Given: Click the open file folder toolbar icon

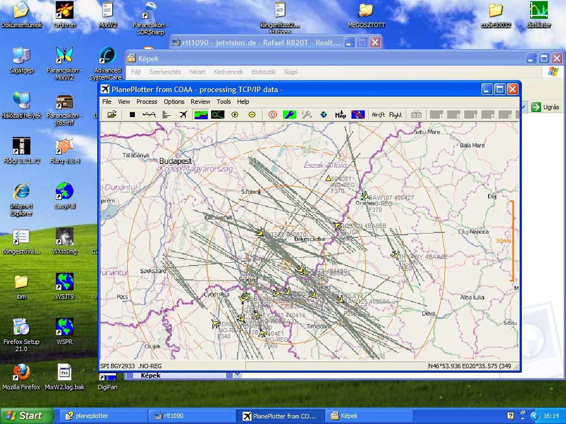Looking at the screenshot, I should point(112,115).
